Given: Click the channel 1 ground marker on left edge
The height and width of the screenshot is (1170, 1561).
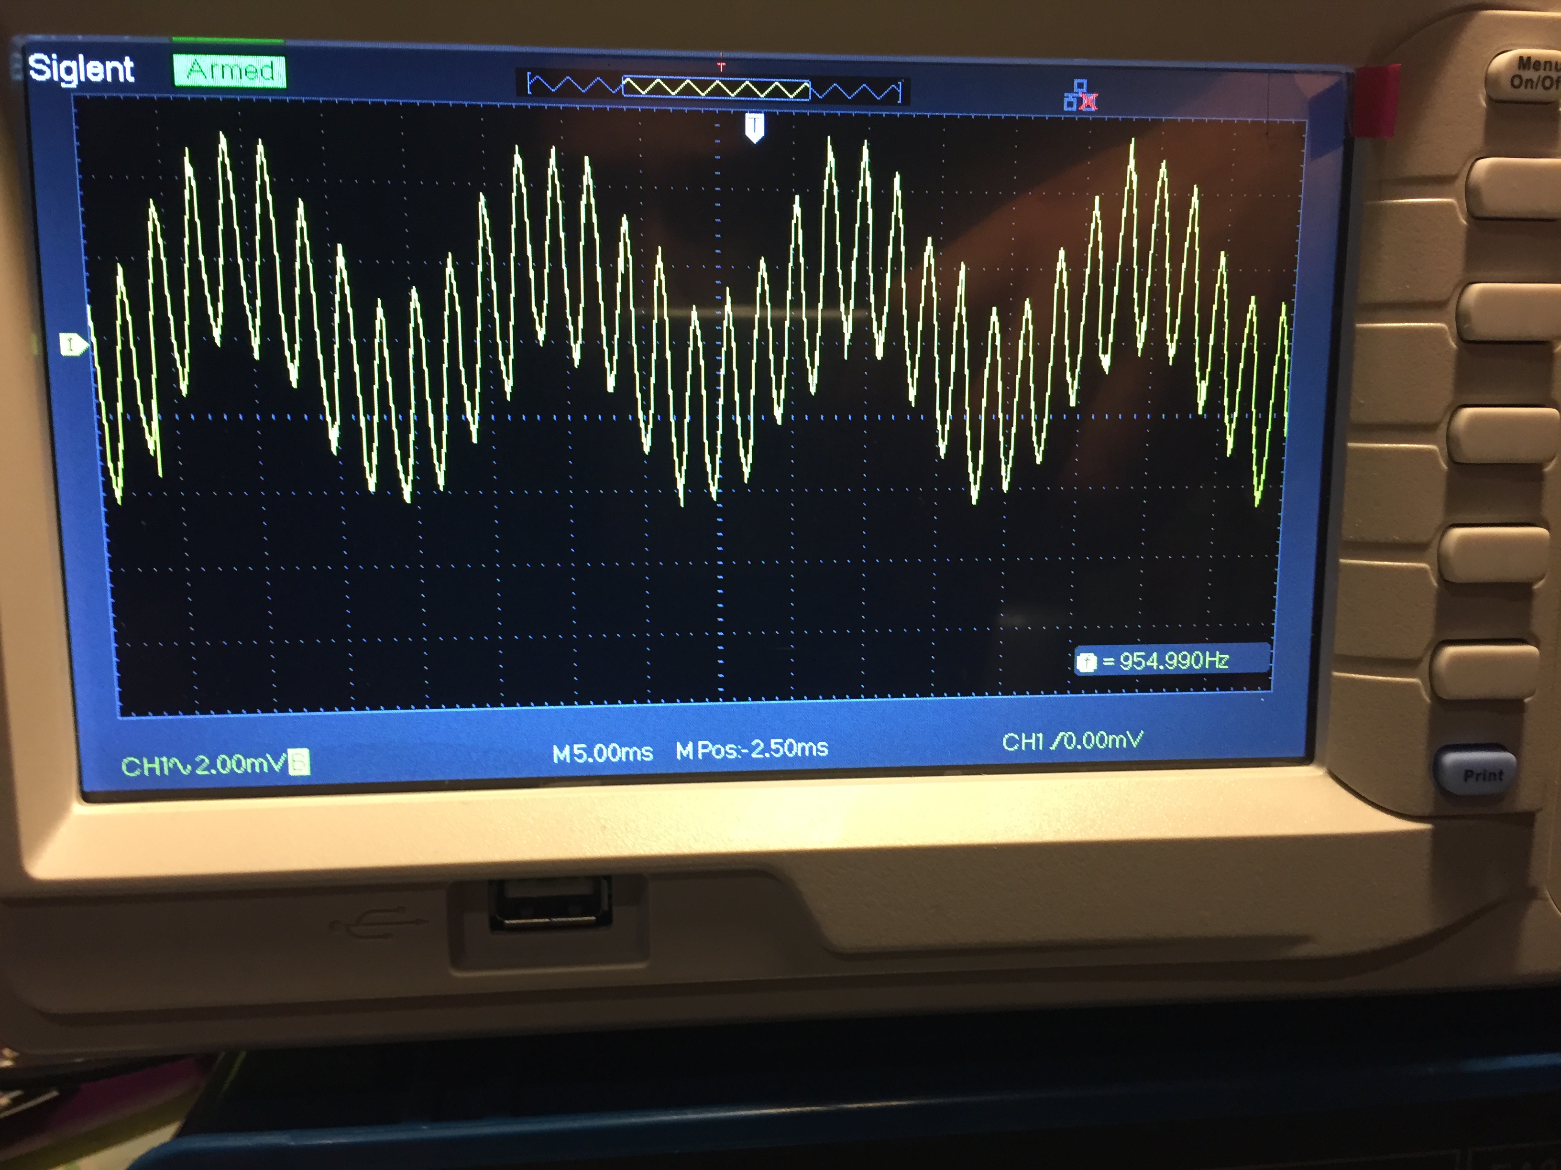Looking at the screenshot, I should coord(73,344).
